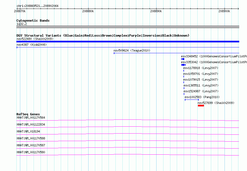Viewport: 247px width, 171px height.
Task: Click the blue esv1002583 span glyph
Action: point(192,100)
